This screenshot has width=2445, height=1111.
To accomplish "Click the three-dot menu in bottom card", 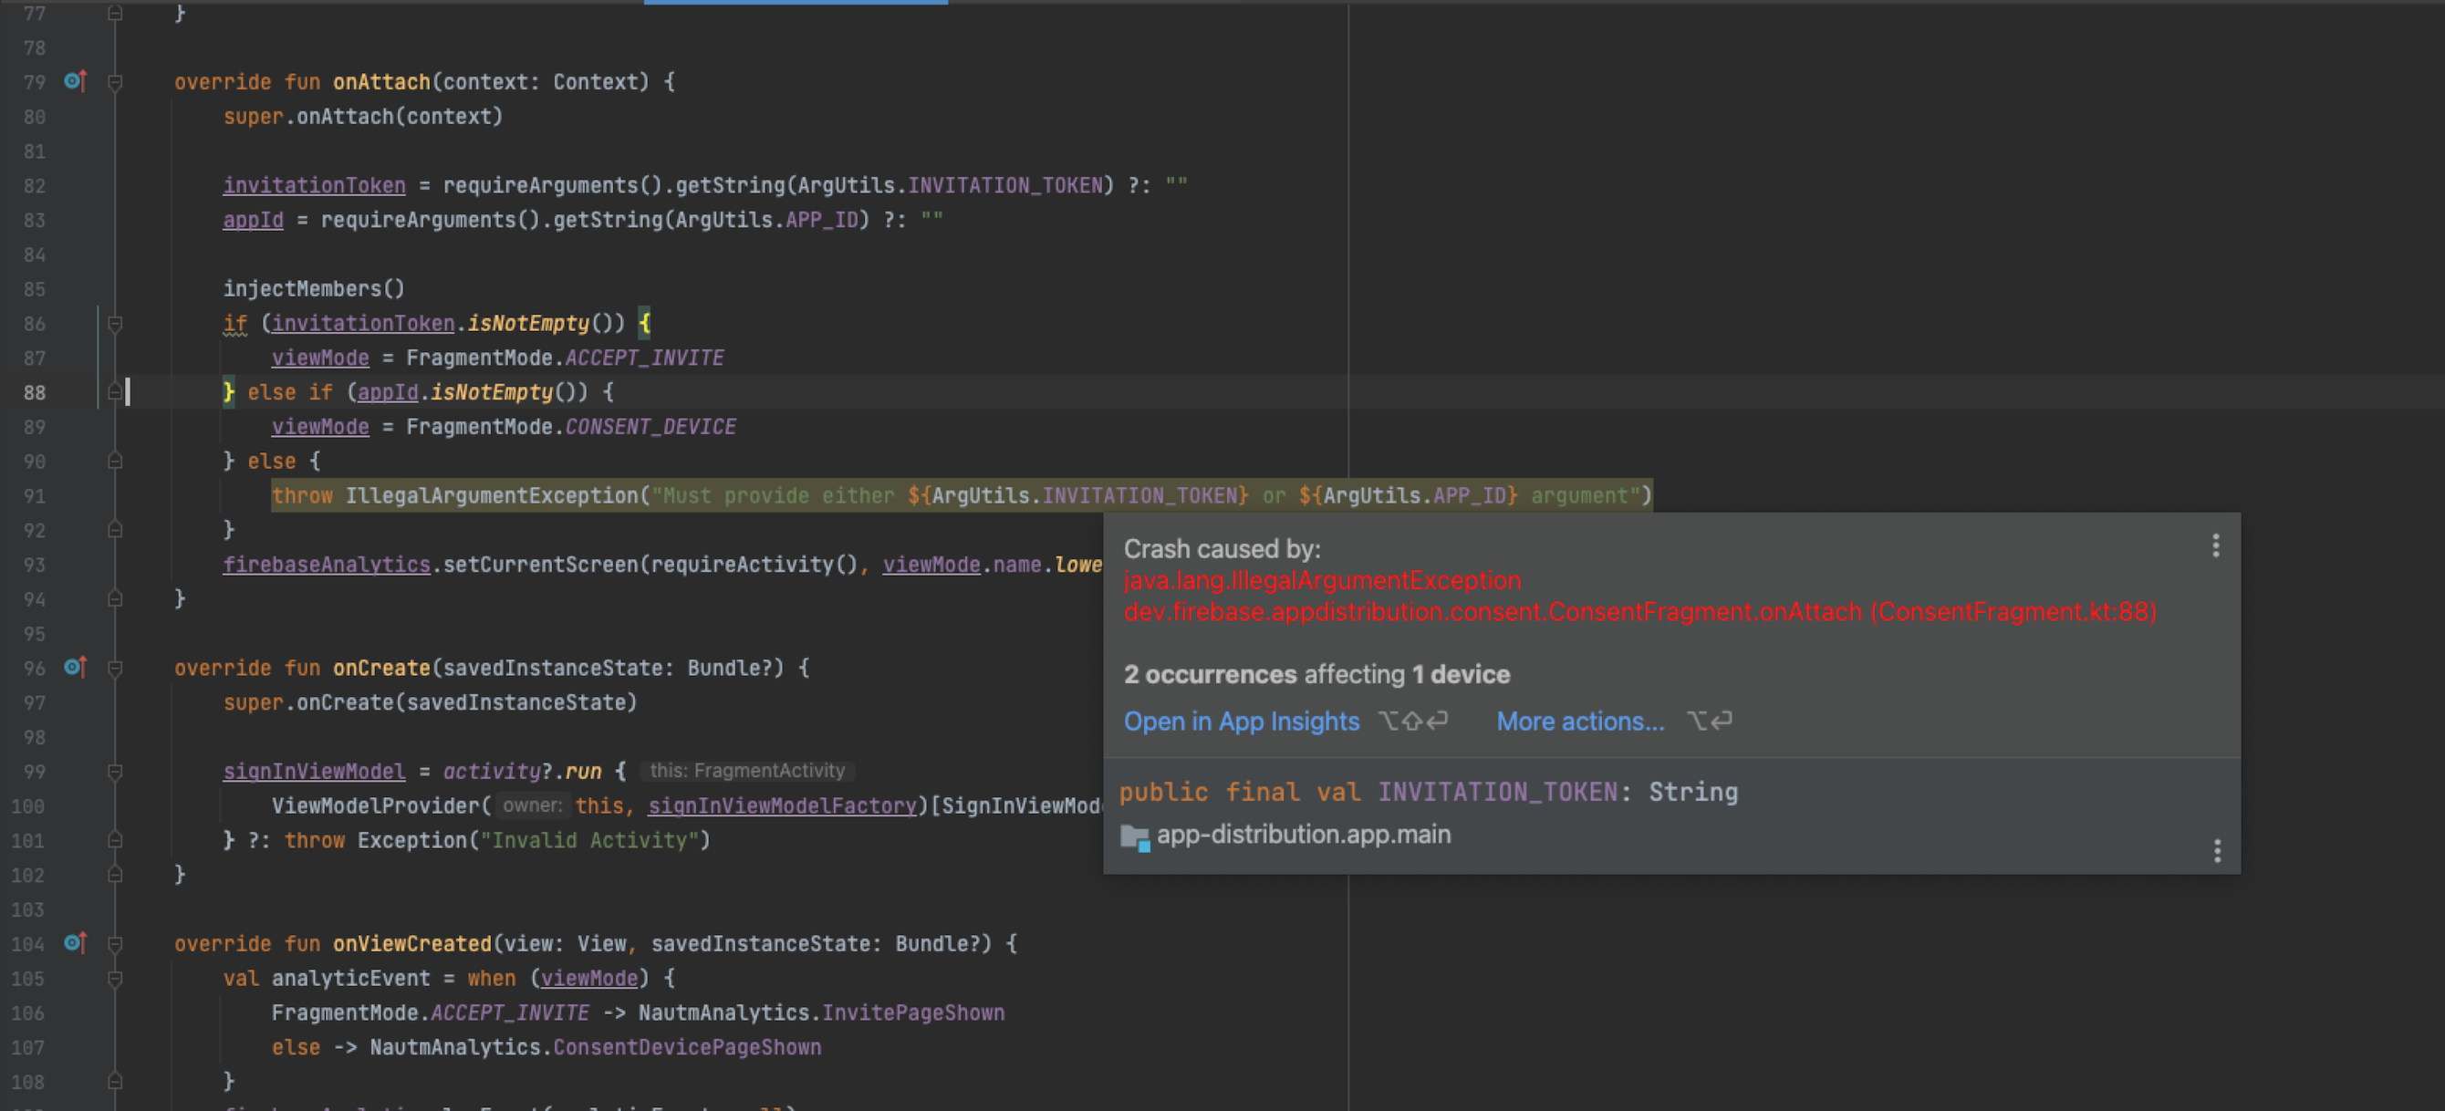I will [x=2216, y=851].
